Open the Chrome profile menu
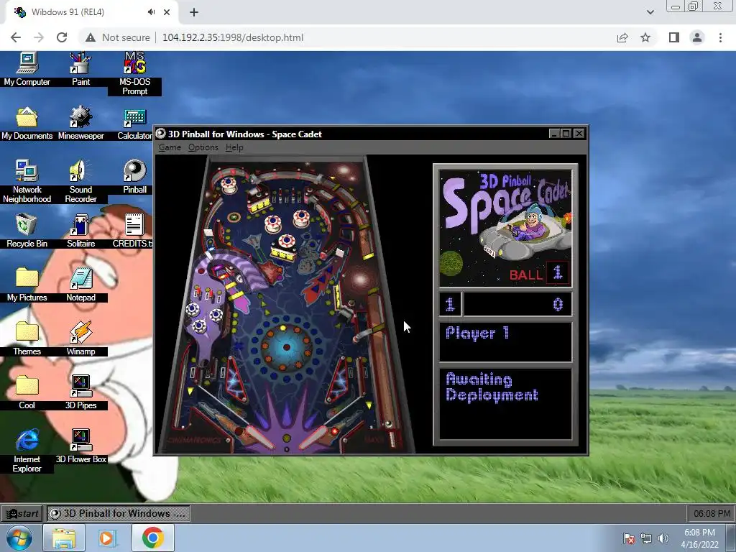This screenshot has height=552, width=736. pos(697,37)
